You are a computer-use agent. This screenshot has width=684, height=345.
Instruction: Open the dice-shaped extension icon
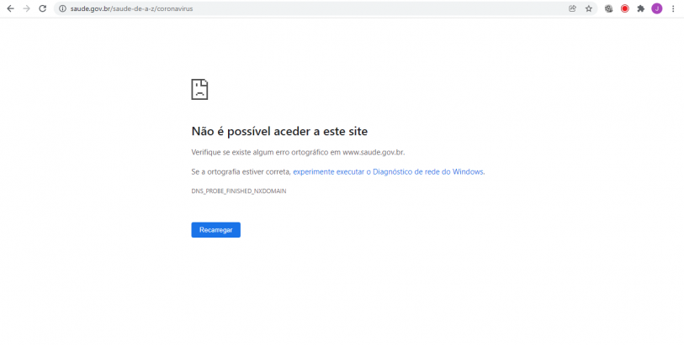[x=608, y=8]
